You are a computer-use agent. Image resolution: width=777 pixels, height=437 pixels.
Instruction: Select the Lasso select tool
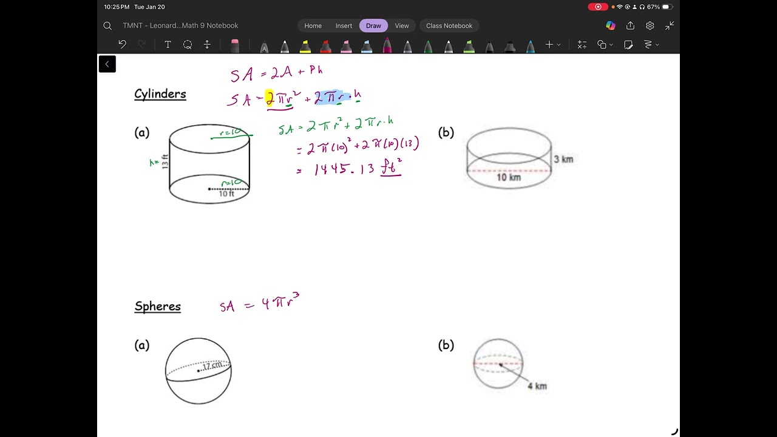point(188,44)
